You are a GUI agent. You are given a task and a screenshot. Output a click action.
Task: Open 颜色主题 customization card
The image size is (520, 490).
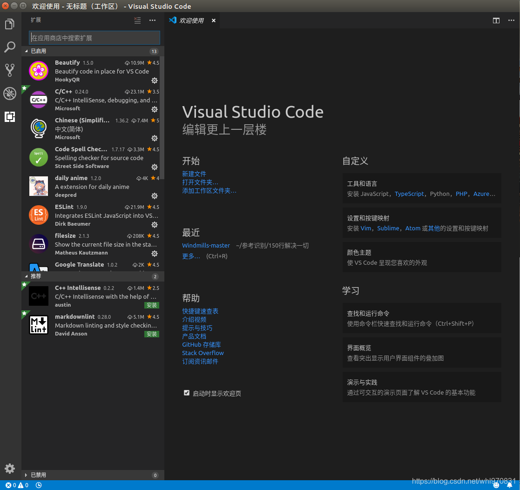421,257
